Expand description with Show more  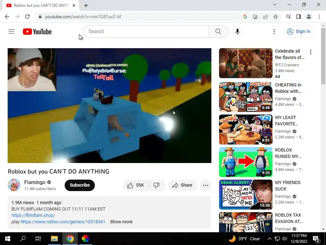tap(121, 222)
